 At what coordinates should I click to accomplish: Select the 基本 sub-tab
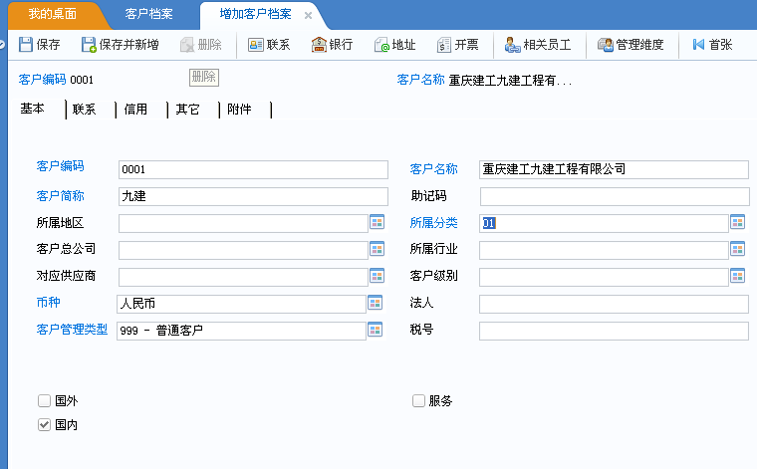point(32,110)
